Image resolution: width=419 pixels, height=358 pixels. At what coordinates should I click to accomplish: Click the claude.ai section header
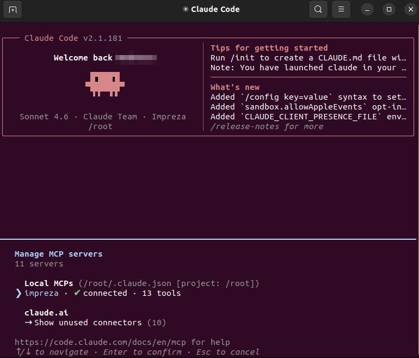[46, 313]
